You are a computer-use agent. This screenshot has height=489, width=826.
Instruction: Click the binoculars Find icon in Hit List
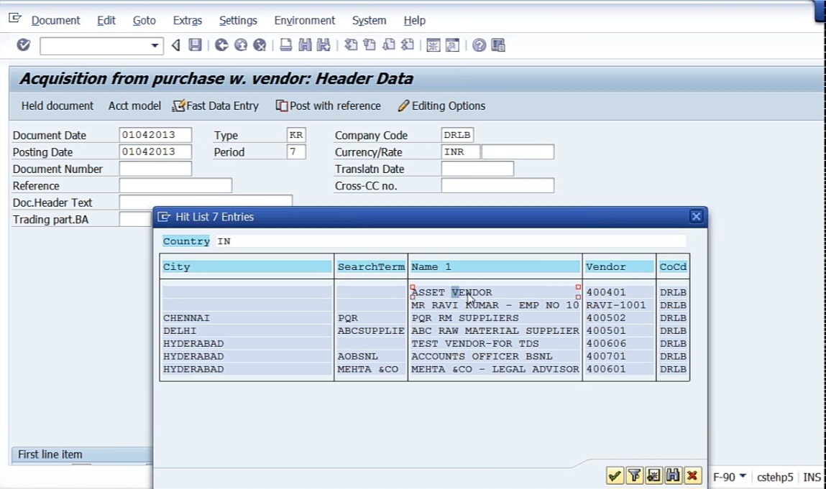[673, 476]
